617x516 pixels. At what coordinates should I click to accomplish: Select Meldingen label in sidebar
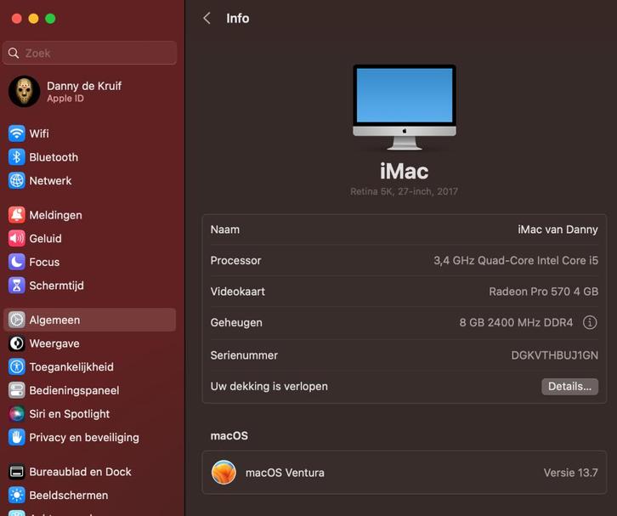point(55,215)
